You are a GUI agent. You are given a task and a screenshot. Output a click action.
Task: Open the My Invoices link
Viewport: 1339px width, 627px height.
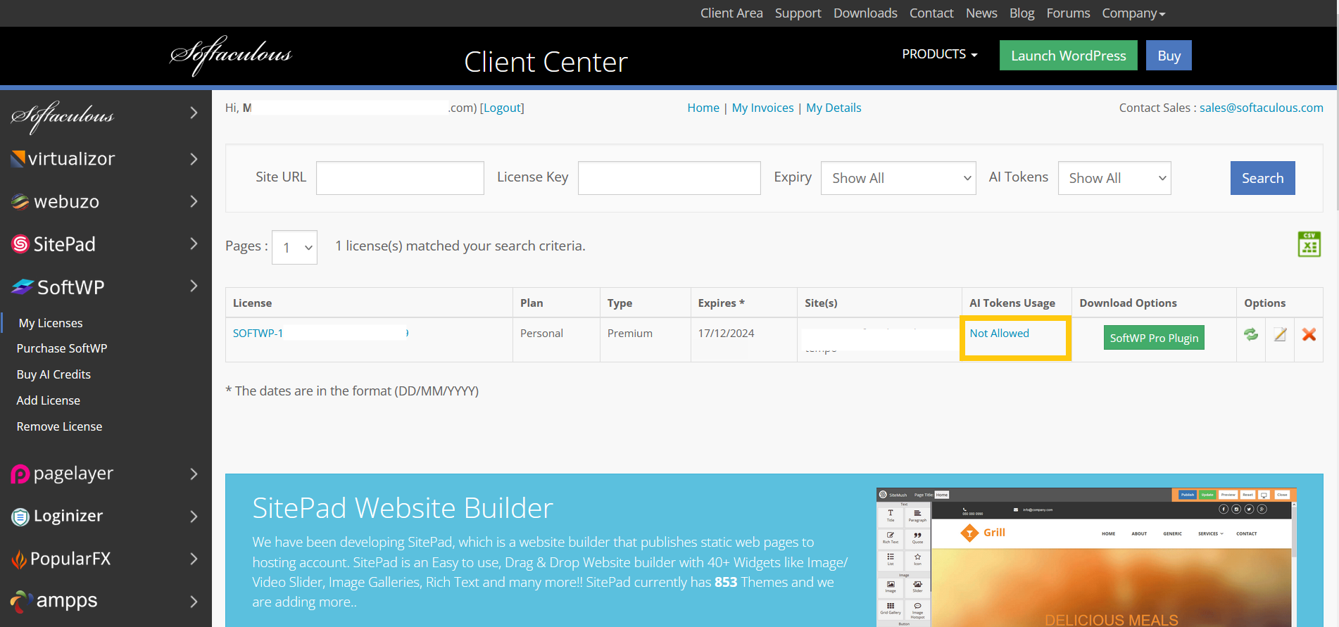[x=762, y=108]
